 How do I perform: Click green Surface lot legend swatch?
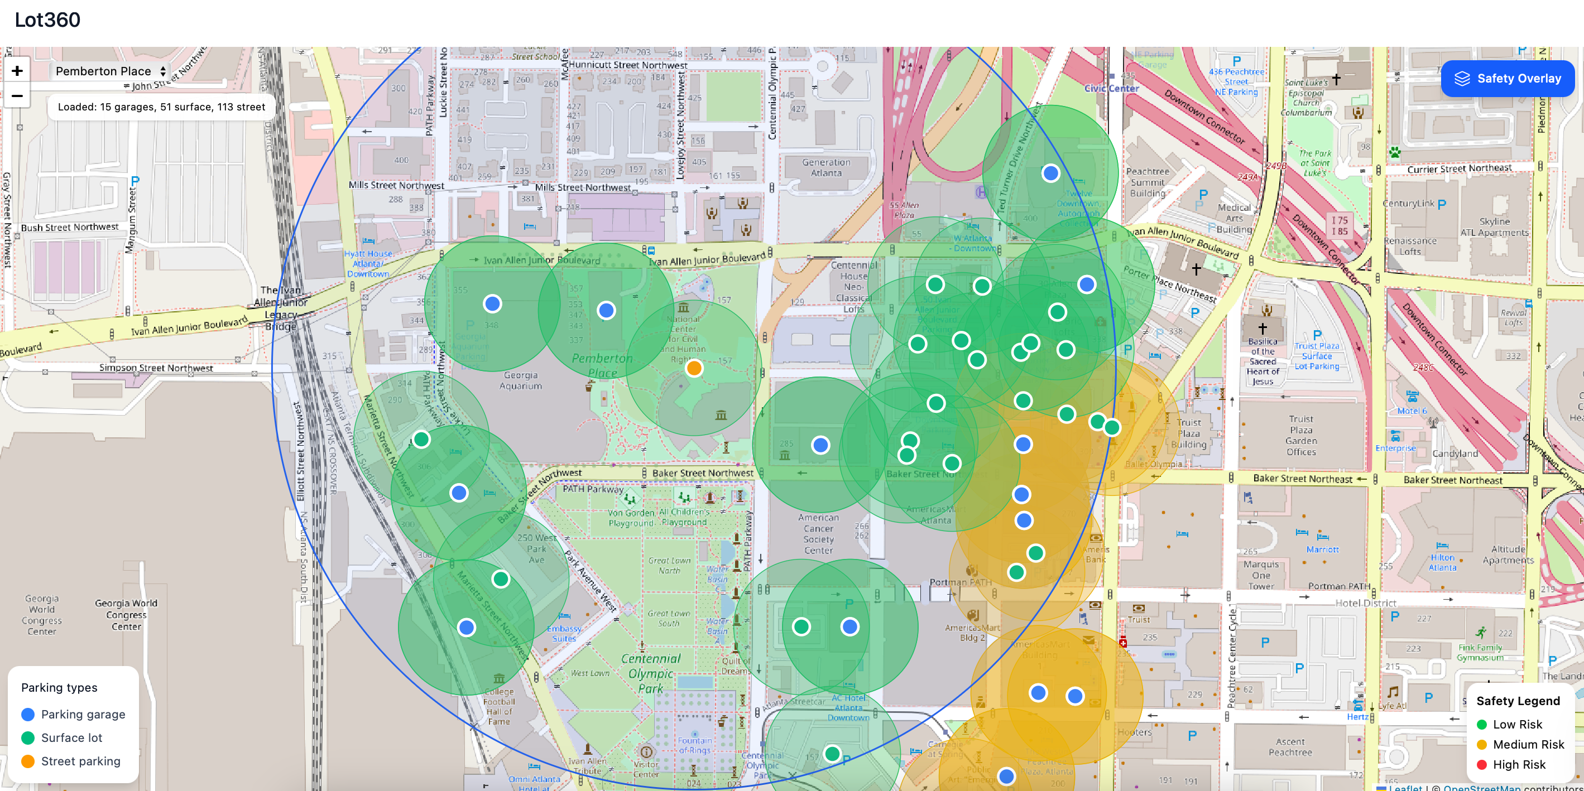click(x=28, y=737)
